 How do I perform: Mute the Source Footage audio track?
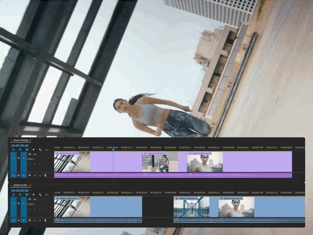point(35,175)
